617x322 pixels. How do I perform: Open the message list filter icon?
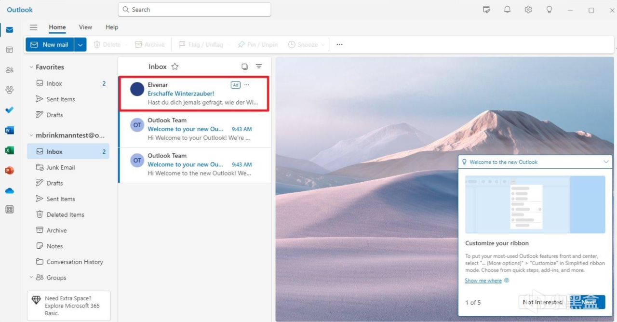(259, 67)
